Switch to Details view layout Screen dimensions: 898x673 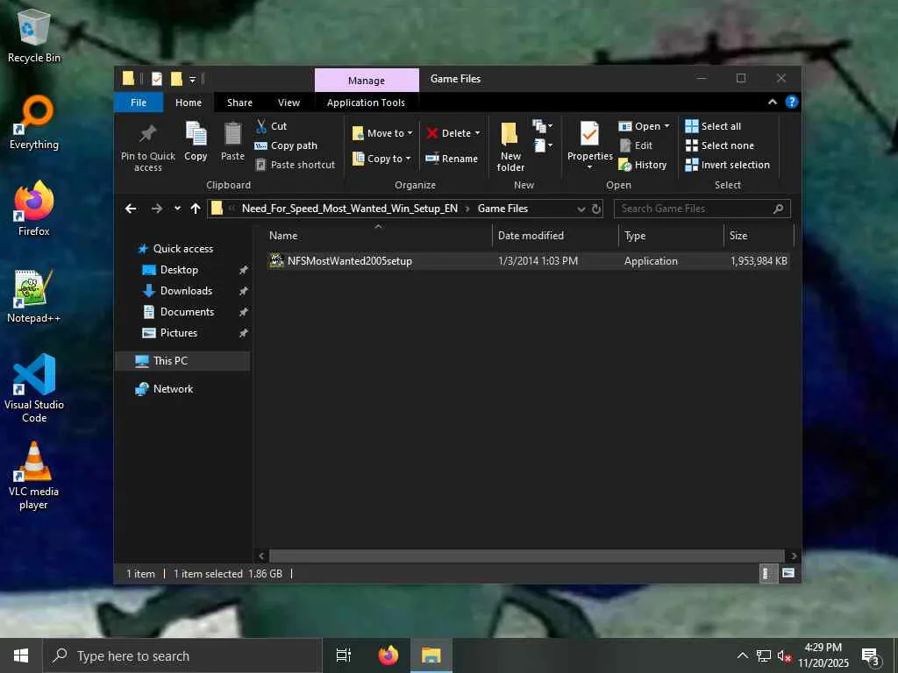766,573
